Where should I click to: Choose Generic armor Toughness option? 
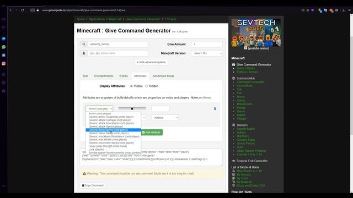pos(113,117)
